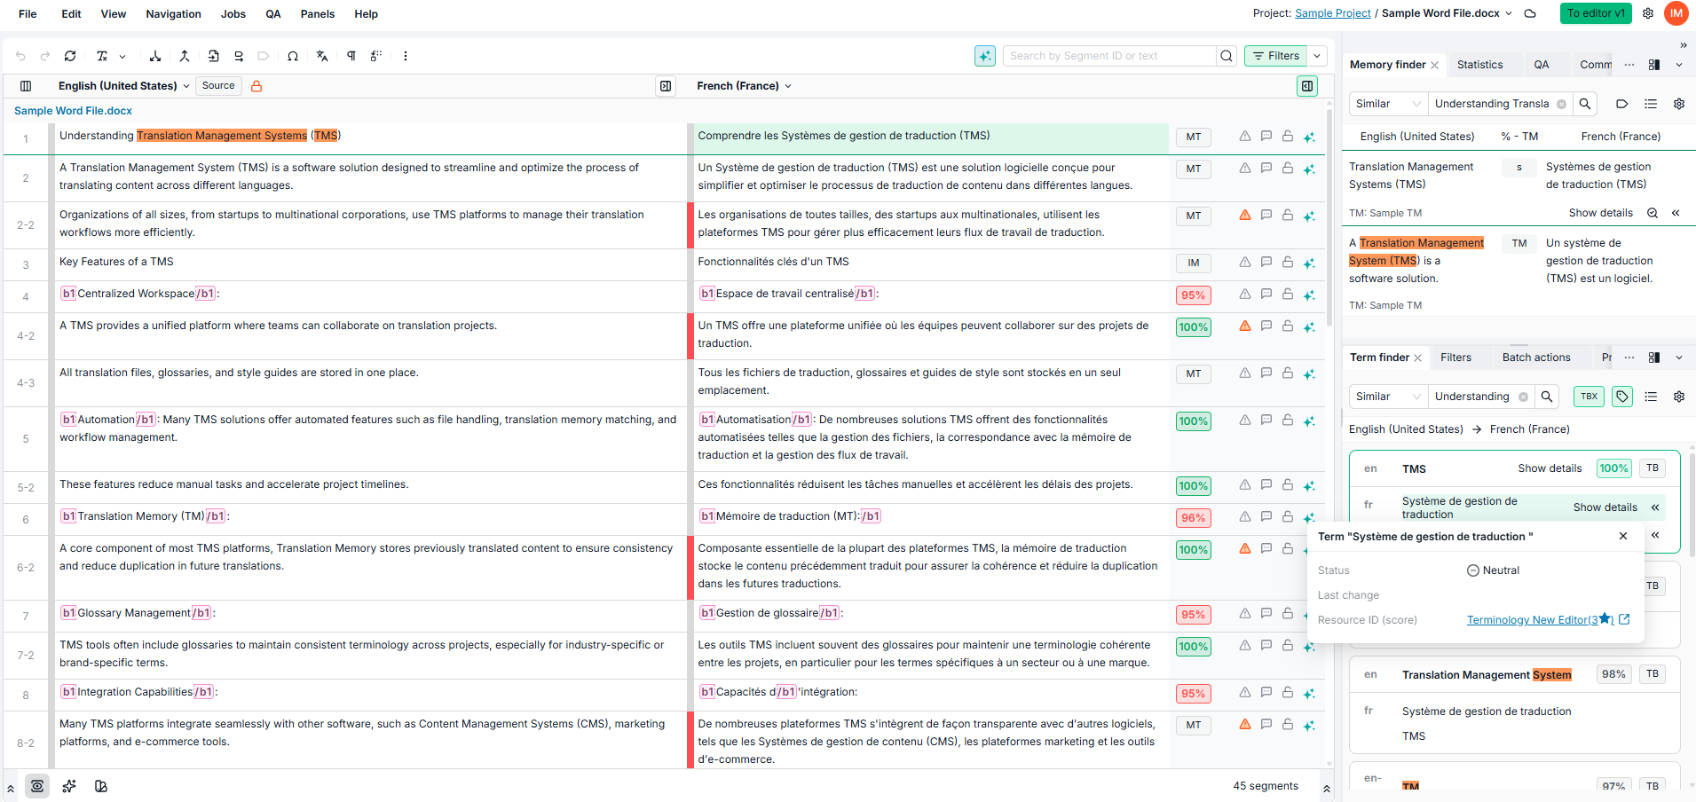The width and height of the screenshot is (1696, 802).
Task: Click the copy source to target icon
Action: [x=214, y=56]
